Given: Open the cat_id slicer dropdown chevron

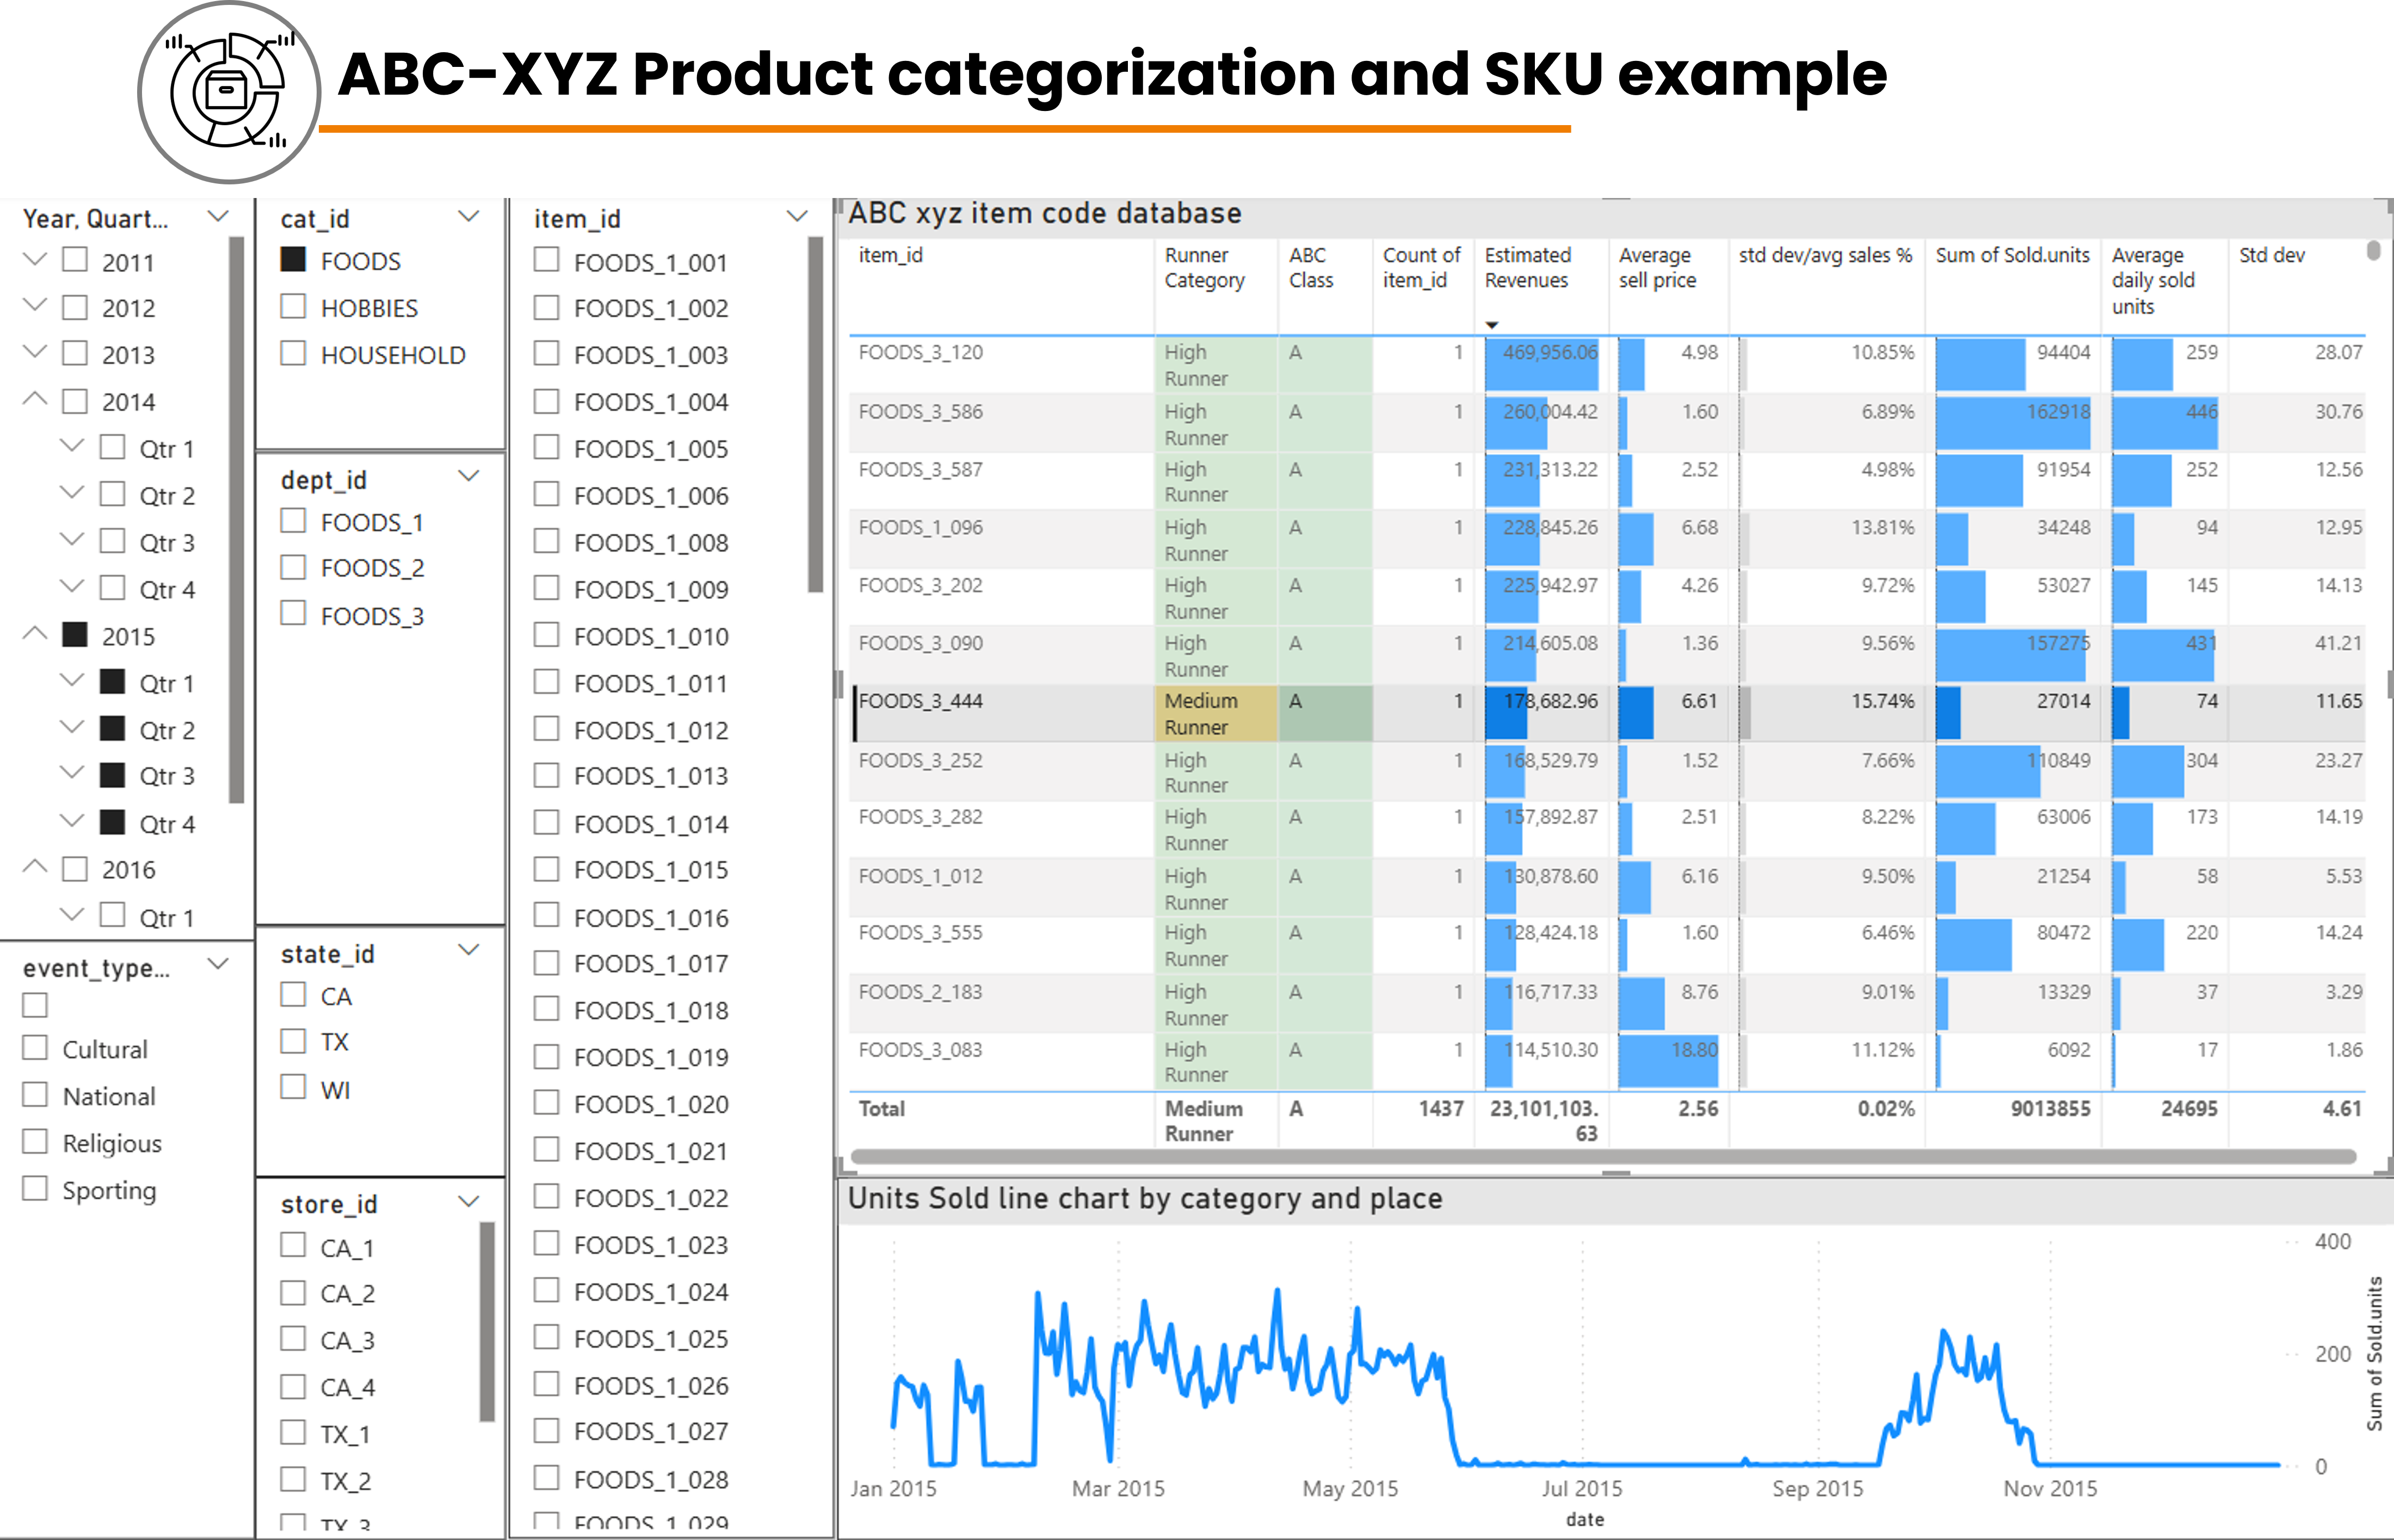Looking at the screenshot, I should click(x=468, y=217).
